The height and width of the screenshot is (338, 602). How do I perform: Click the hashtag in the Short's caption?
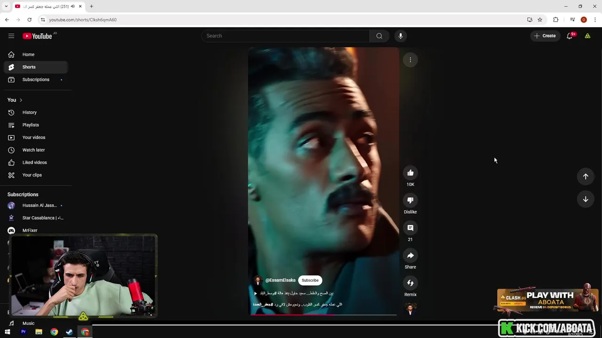tap(263, 305)
